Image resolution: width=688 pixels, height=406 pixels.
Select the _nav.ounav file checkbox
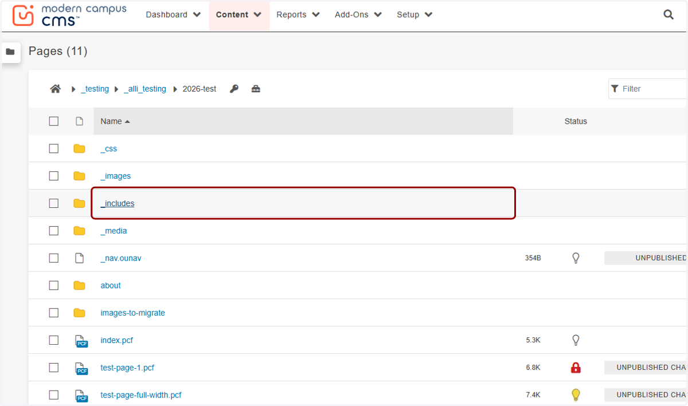tap(54, 258)
